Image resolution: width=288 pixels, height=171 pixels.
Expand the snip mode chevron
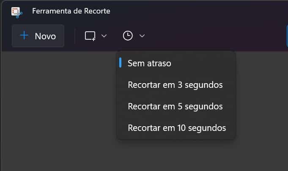point(104,36)
